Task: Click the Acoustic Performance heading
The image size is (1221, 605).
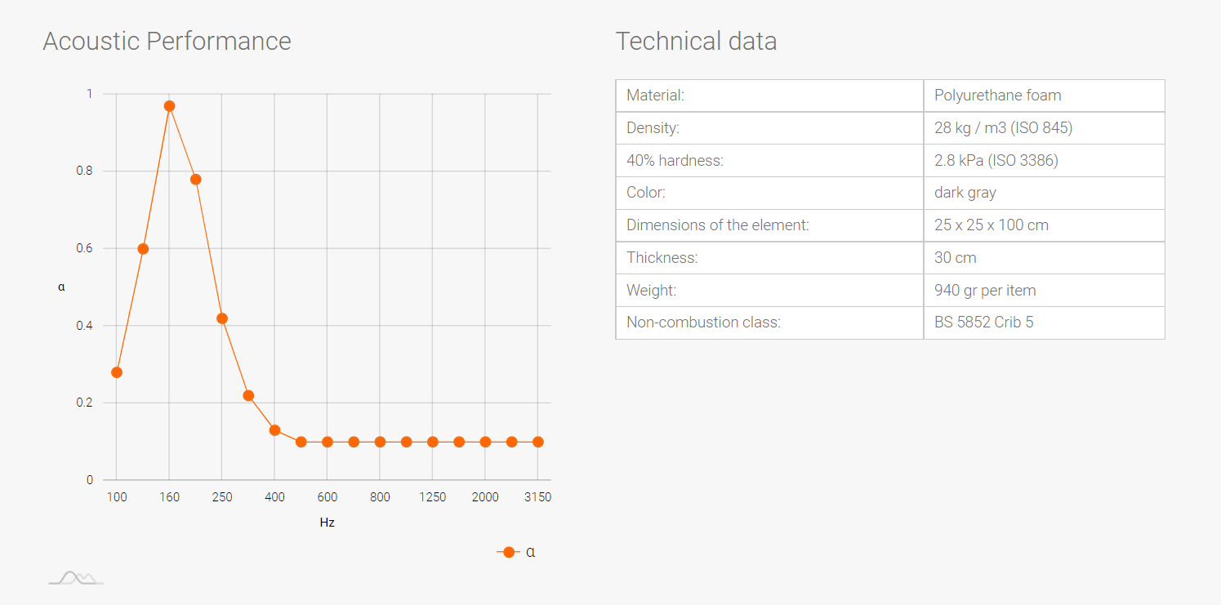Action: 167,41
